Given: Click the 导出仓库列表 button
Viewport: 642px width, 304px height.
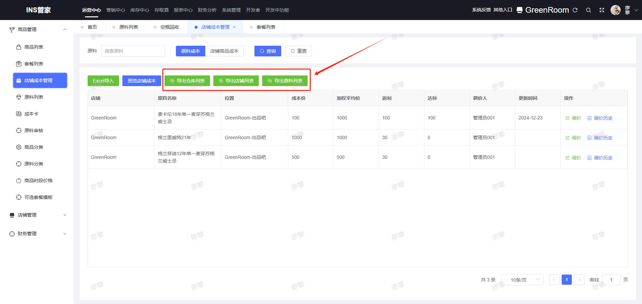Looking at the screenshot, I should pyautogui.click(x=187, y=81).
